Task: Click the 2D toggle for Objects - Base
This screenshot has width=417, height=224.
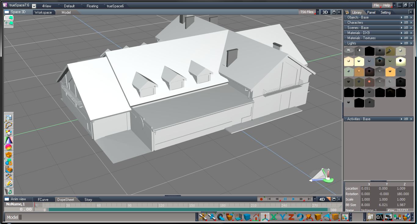Action: [406, 17]
